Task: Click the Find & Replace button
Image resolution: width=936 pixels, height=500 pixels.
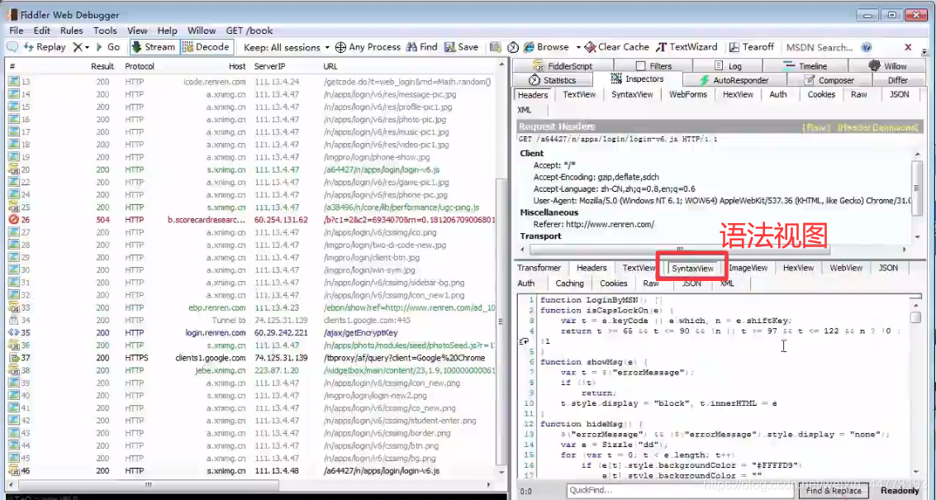Action: 834,490
